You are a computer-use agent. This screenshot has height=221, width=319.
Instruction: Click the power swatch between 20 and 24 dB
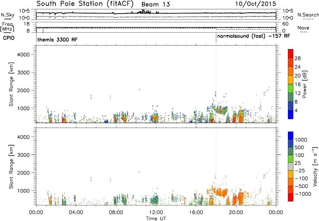coord(291,71)
